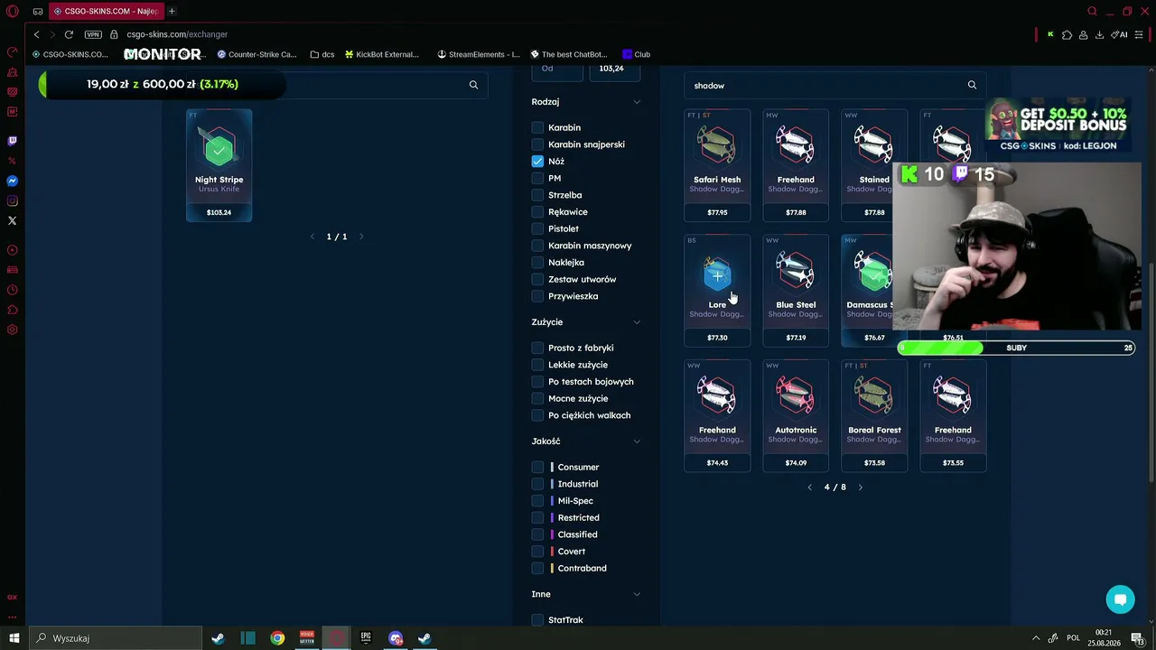This screenshot has height=650, width=1156.
Task: Open the History clock icon in sidebar
Action: point(12,290)
